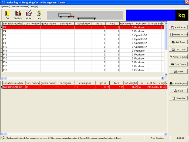Viewport: 189px width, 142px height.
Task: Click the lower Print button
Action: [x=178, y=91]
